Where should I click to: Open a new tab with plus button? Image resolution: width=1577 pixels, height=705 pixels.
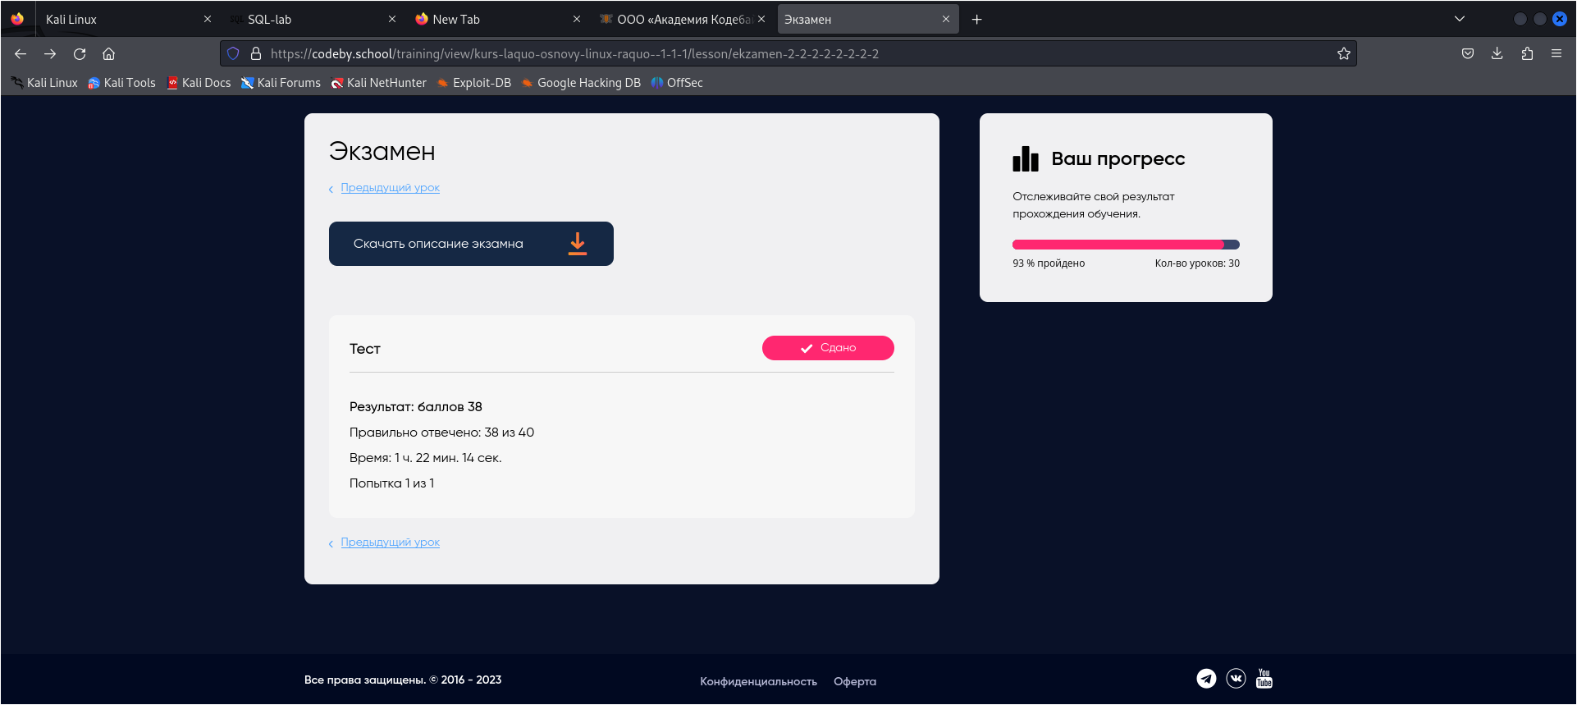[x=976, y=19]
